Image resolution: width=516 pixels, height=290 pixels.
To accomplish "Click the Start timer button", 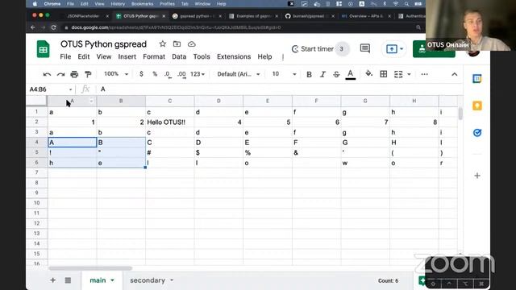I will pos(313,49).
